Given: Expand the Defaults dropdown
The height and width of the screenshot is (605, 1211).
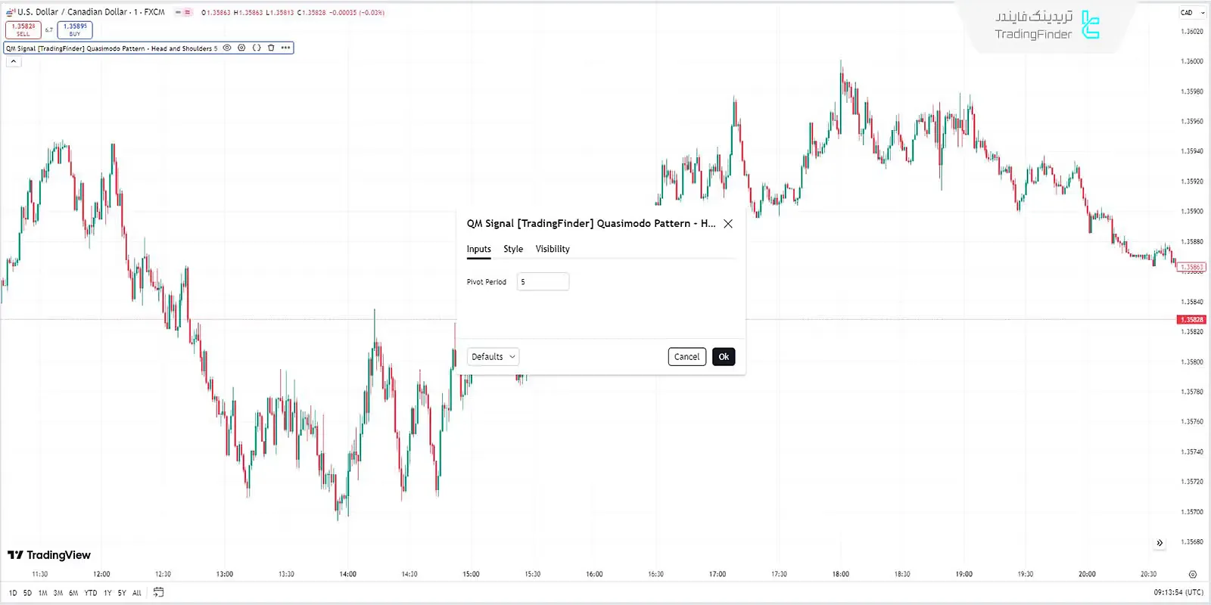Looking at the screenshot, I should click(x=493, y=357).
